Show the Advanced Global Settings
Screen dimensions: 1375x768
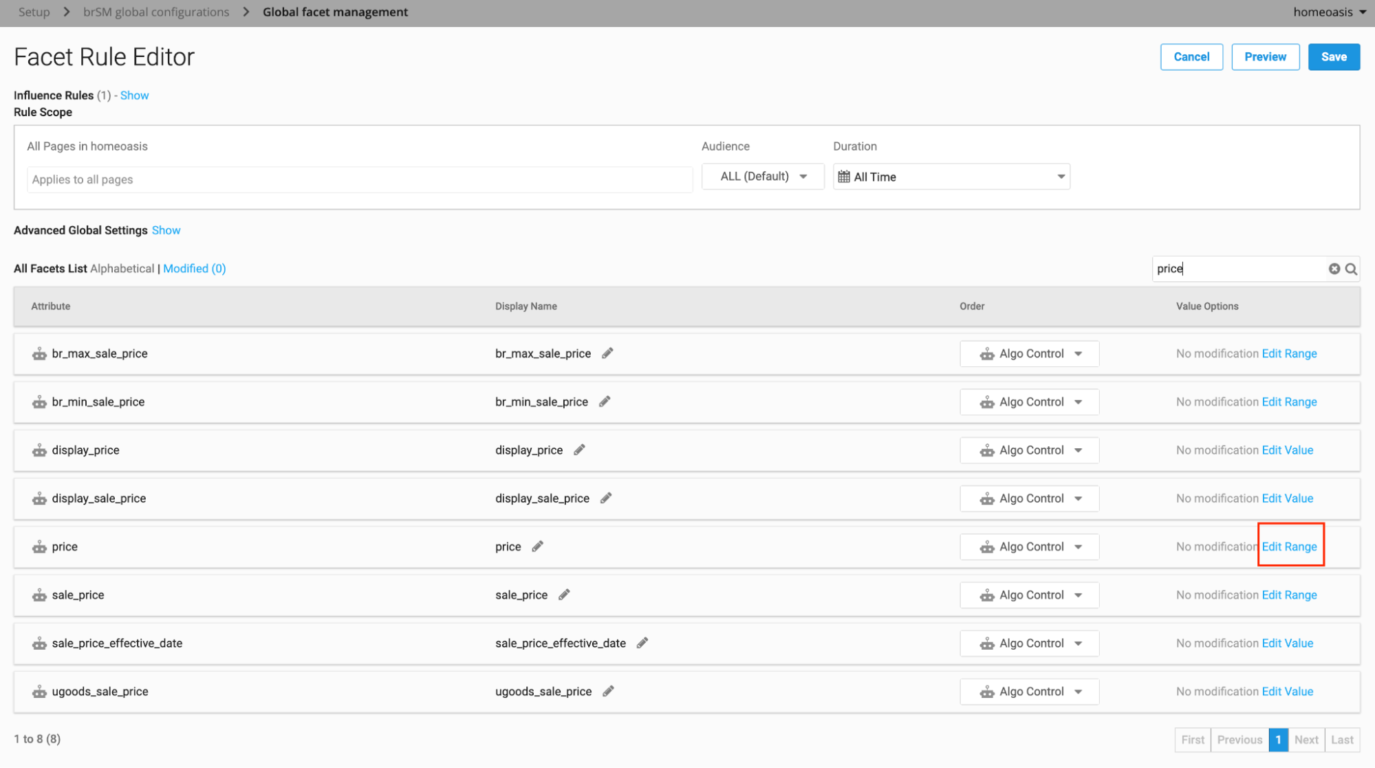tap(166, 230)
